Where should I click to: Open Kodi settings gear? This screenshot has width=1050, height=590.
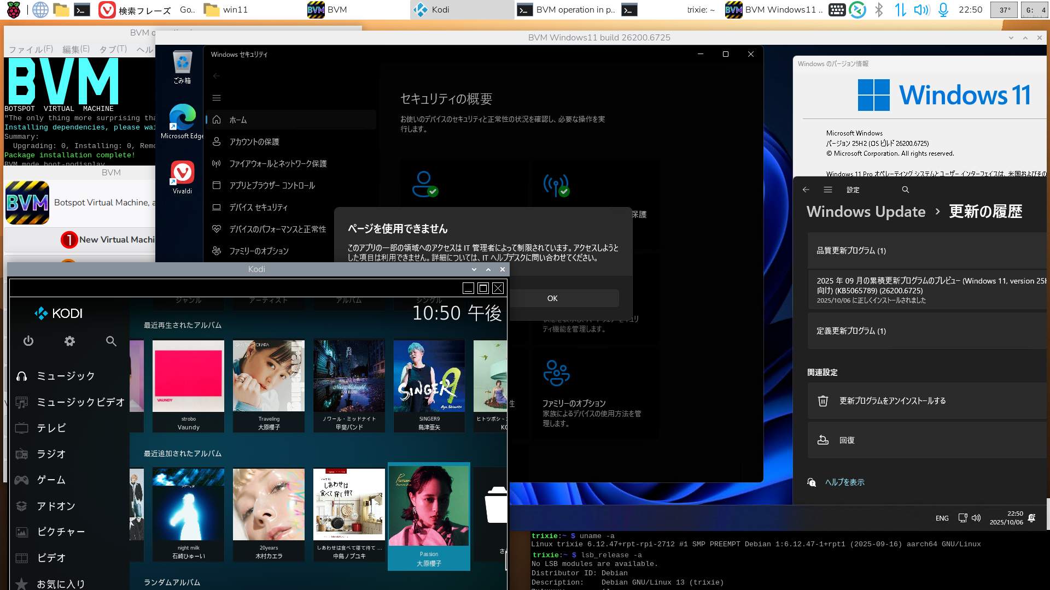click(69, 341)
